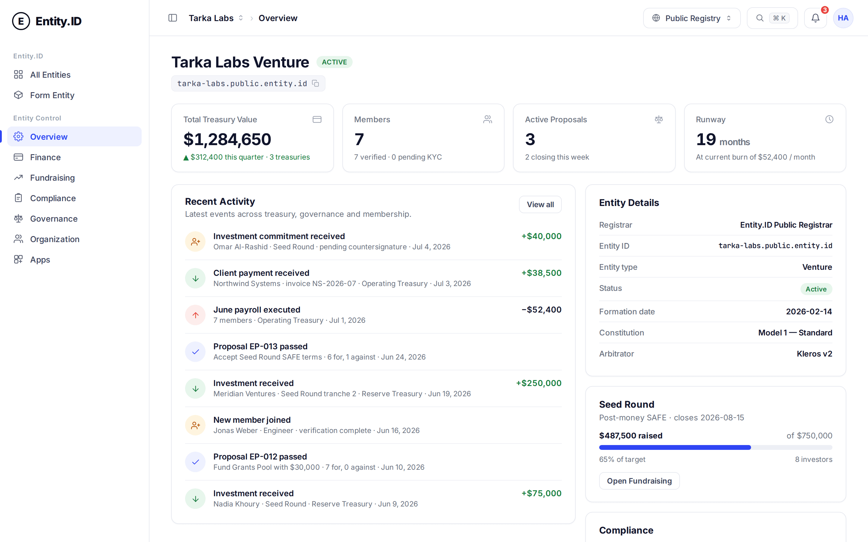Click the June payroll executed arrow icon

point(195,315)
